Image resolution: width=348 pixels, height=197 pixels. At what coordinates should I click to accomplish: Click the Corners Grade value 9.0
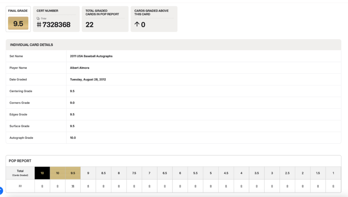pyautogui.click(x=72, y=103)
